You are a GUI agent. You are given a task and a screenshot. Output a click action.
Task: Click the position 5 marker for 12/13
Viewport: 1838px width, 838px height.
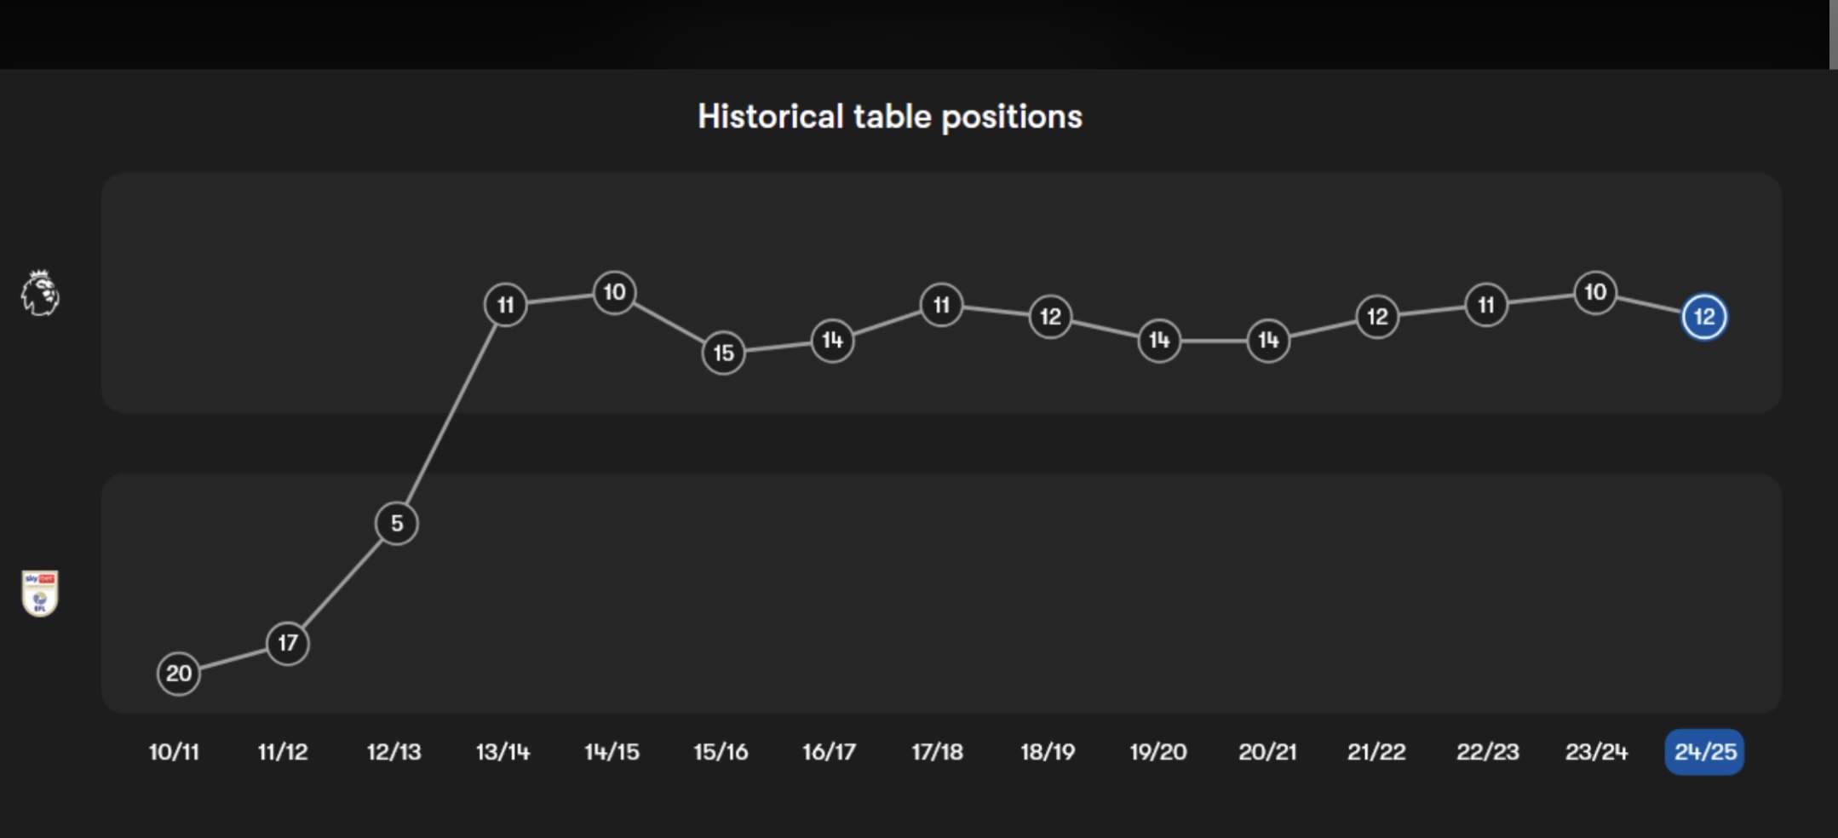397,523
